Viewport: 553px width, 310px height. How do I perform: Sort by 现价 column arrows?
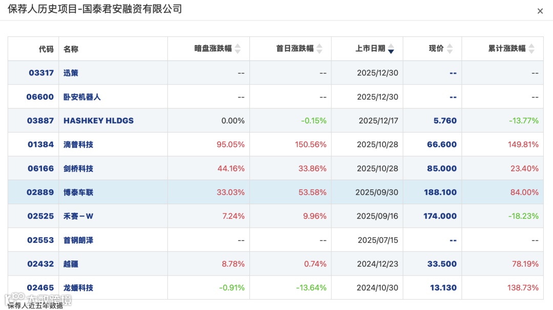[450, 49]
